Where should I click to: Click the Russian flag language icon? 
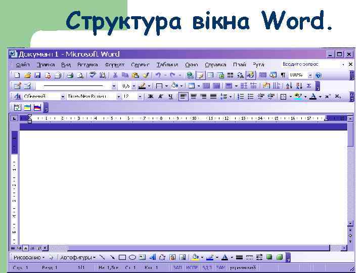(37, 107)
